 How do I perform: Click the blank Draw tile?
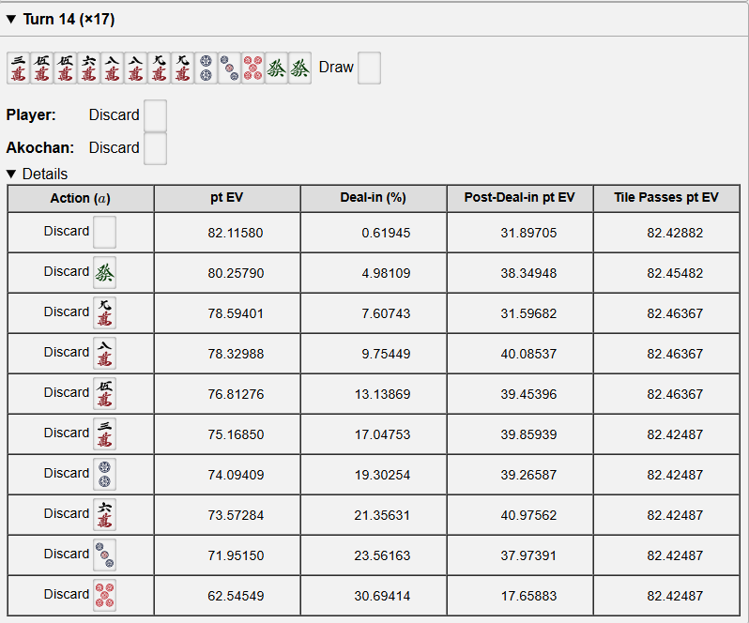point(369,68)
